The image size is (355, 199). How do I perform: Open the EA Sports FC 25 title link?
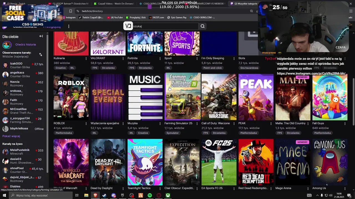[x=212, y=188]
